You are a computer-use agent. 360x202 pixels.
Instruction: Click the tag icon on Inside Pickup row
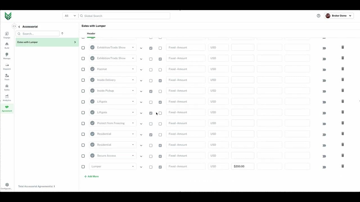pyautogui.click(x=324, y=91)
